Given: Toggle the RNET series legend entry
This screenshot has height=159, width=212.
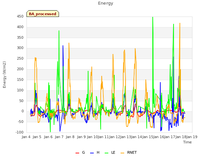Looking at the screenshot, I should click(x=129, y=152).
